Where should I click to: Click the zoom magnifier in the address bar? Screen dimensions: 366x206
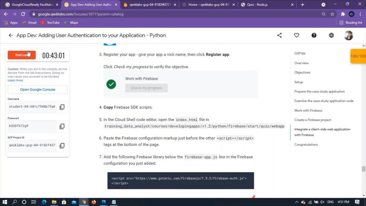324,14
